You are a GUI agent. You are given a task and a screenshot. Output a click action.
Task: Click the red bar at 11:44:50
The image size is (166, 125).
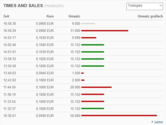point(96,87)
